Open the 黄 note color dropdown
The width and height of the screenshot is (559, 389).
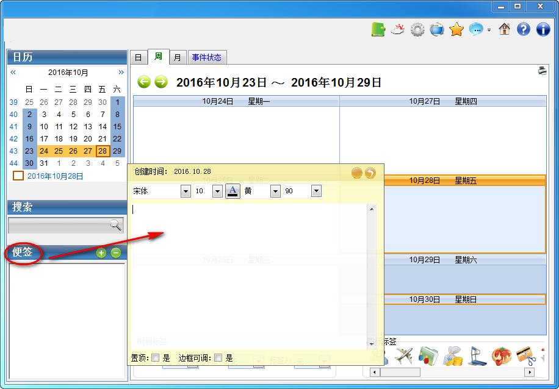tap(275, 191)
